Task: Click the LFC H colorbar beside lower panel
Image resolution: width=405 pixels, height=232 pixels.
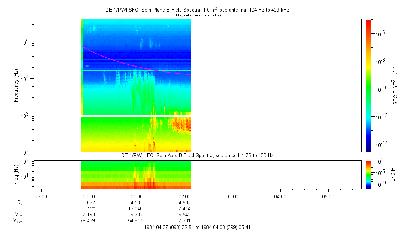Action: (x=369, y=174)
